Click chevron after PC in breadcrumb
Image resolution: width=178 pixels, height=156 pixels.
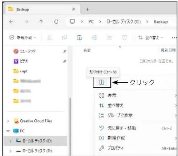pyautogui.click(x=100, y=22)
